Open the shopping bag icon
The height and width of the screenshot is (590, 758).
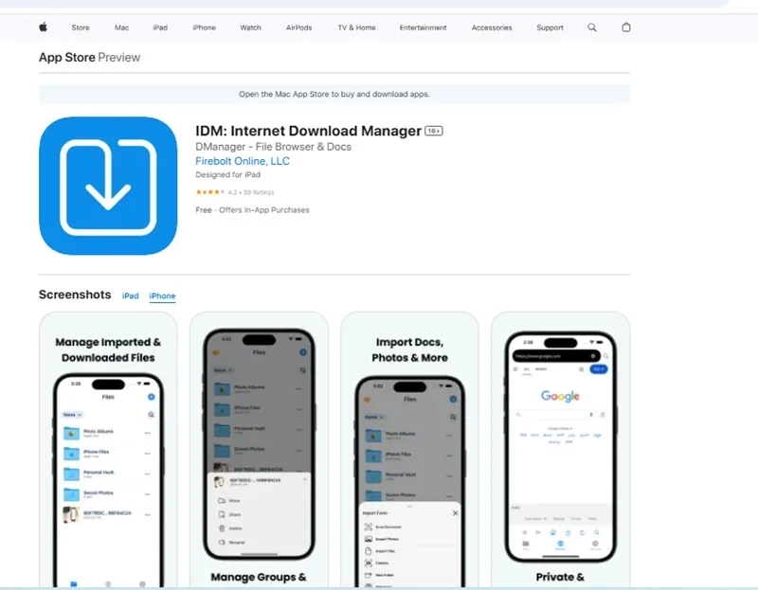626,27
